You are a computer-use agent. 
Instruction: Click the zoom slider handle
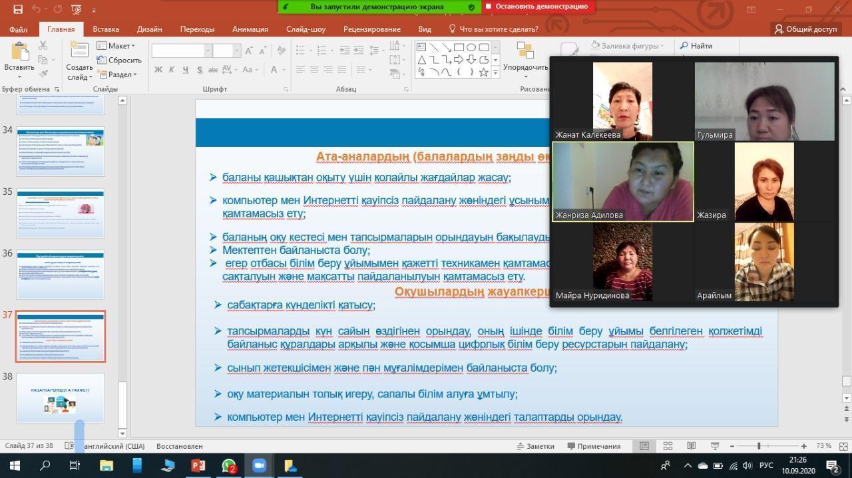click(x=758, y=446)
